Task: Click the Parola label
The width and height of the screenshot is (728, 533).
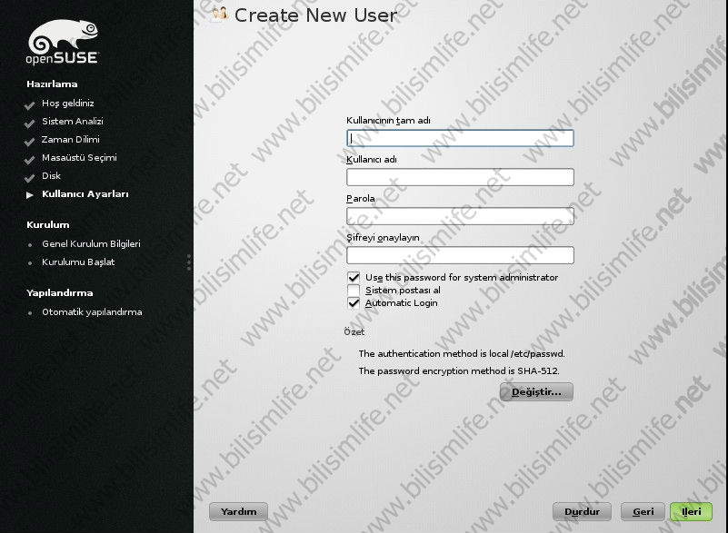Action: coord(361,199)
